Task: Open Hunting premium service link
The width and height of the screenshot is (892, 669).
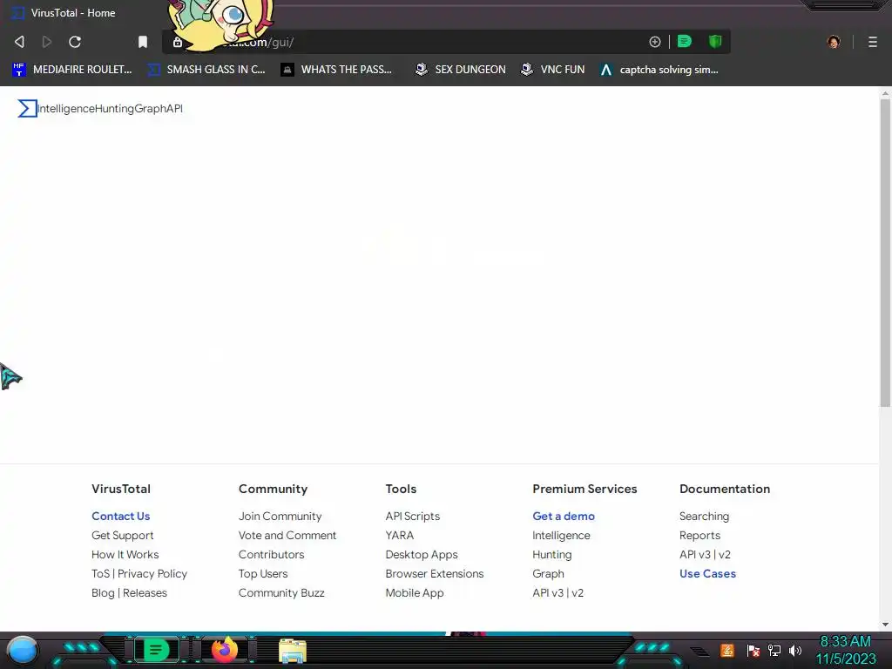Action: [551, 554]
